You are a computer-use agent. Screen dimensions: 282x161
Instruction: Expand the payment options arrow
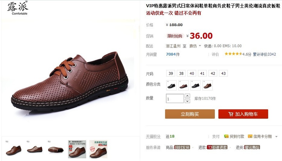pyautogui.click(x=277, y=136)
